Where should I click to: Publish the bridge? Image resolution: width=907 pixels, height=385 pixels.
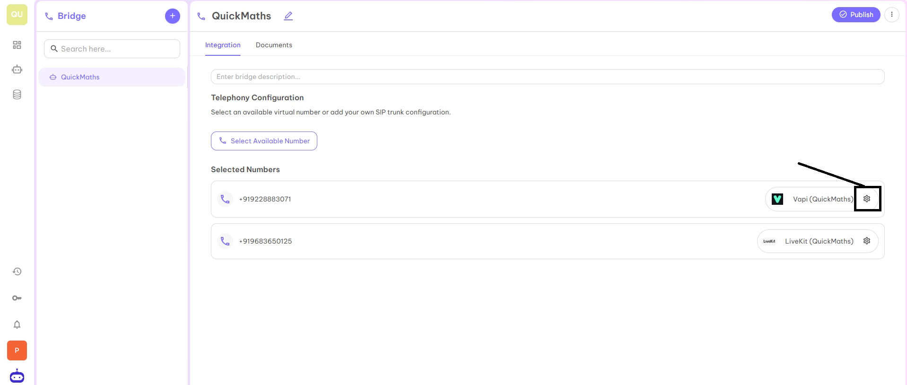(856, 15)
